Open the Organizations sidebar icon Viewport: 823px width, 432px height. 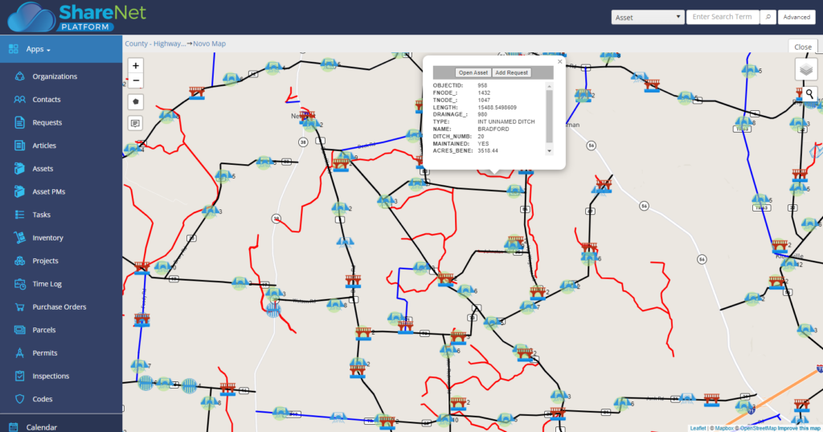[x=19, y=76]
